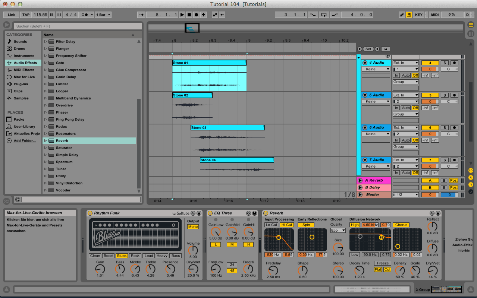The height and width of the screenshot is (298, 477).
Task: Select Audio Effects category
Action: pos(25,63)
